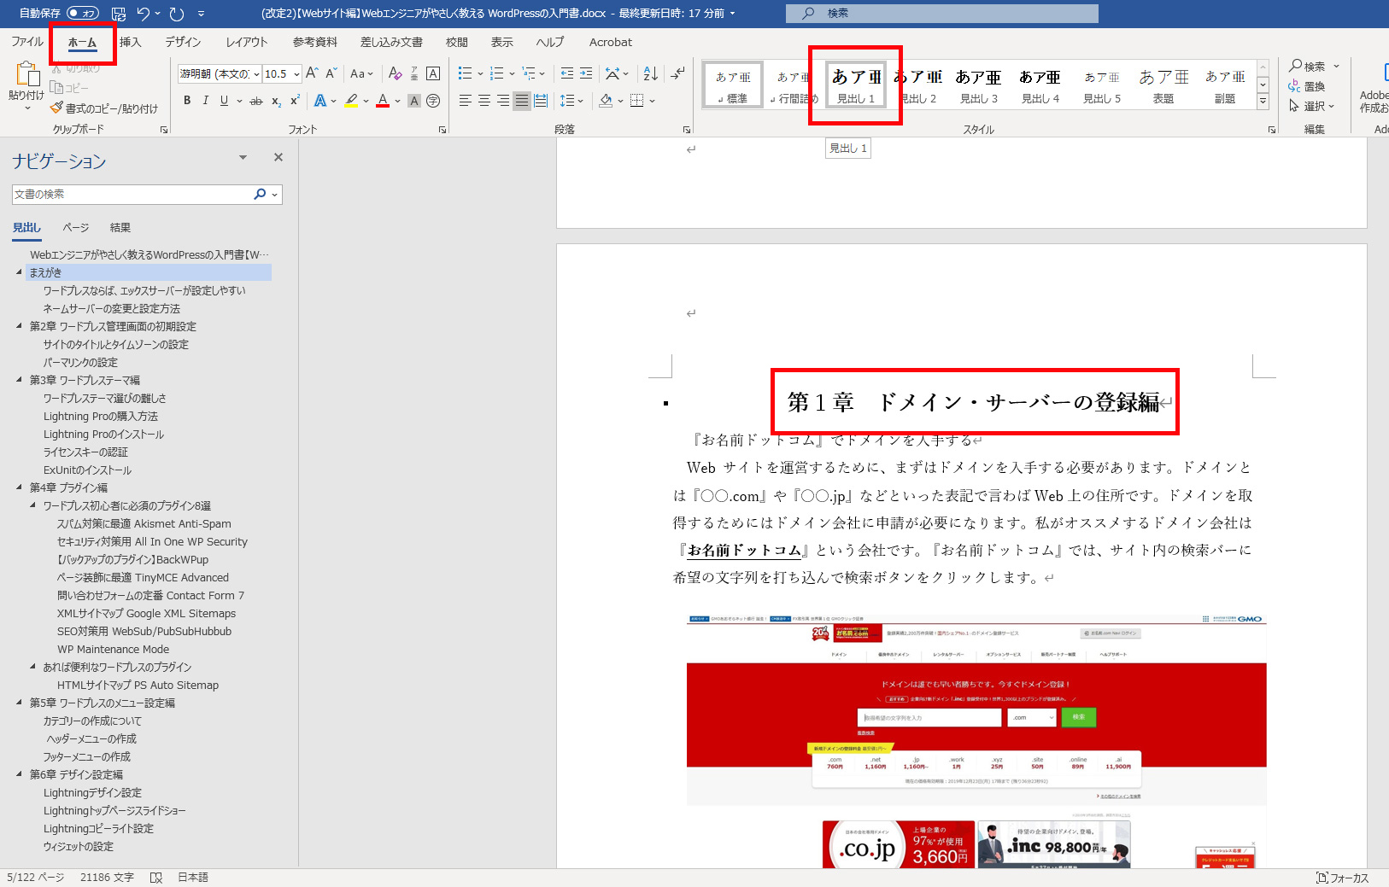
Task: Center text alignment icon
Action: tap(484, 101)
